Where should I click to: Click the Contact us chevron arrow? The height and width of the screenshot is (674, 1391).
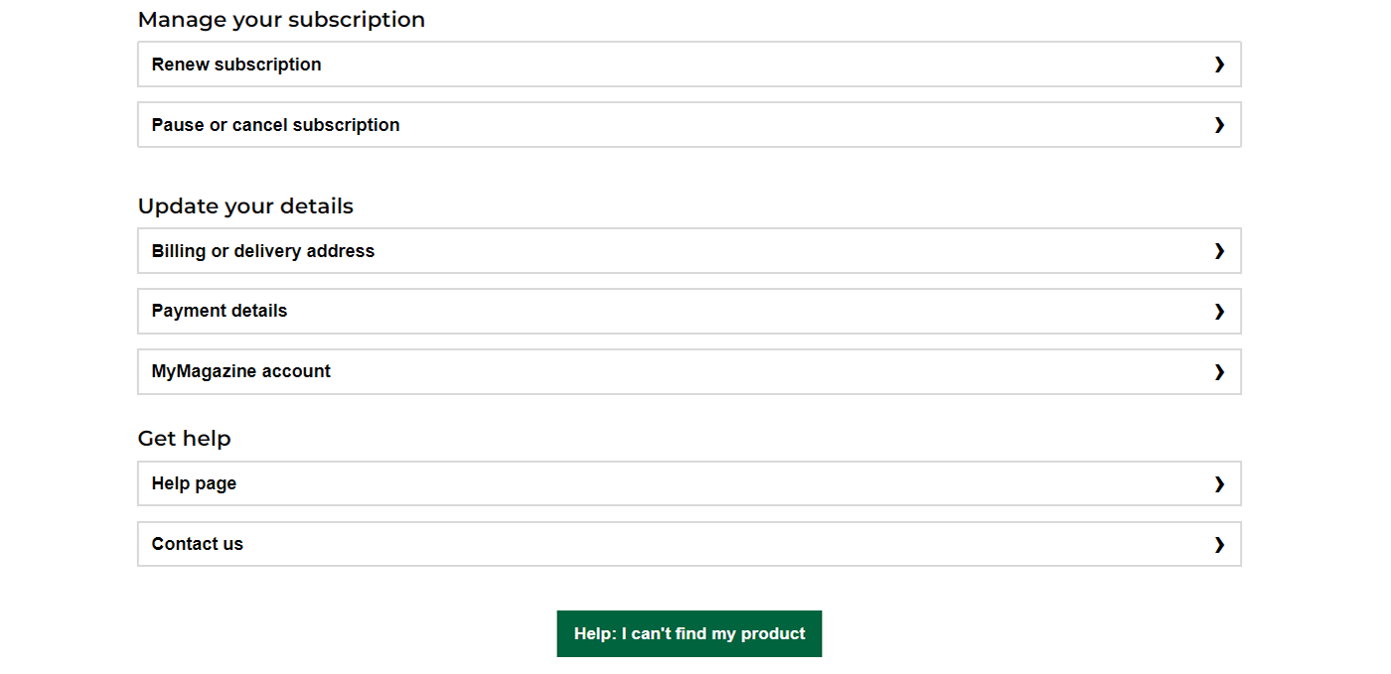tap(1219, 545)
